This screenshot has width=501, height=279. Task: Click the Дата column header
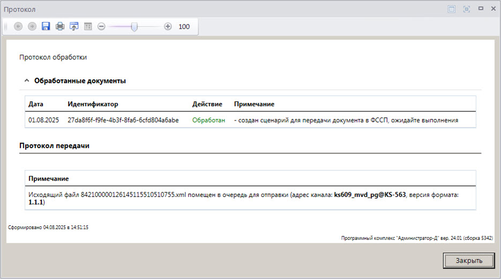pyautogui.click(x=36, y=104)
